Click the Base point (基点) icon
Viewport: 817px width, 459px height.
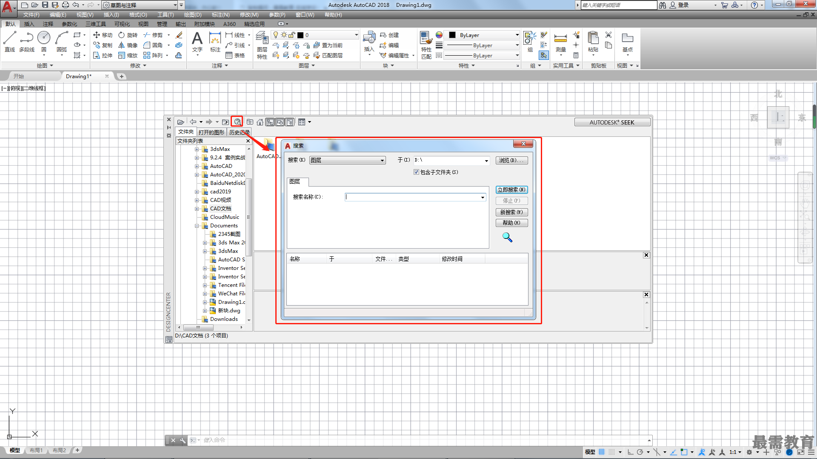(628, 42)
